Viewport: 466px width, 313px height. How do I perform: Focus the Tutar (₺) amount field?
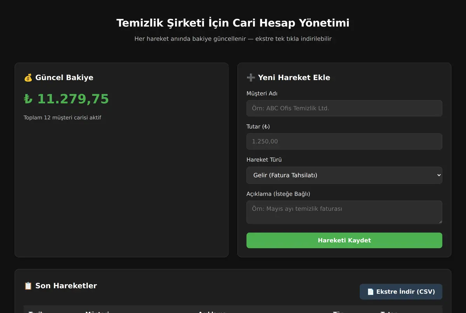coord(344,141)
